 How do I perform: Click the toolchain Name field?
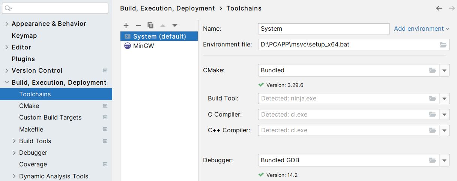click(x=323, y=29)
